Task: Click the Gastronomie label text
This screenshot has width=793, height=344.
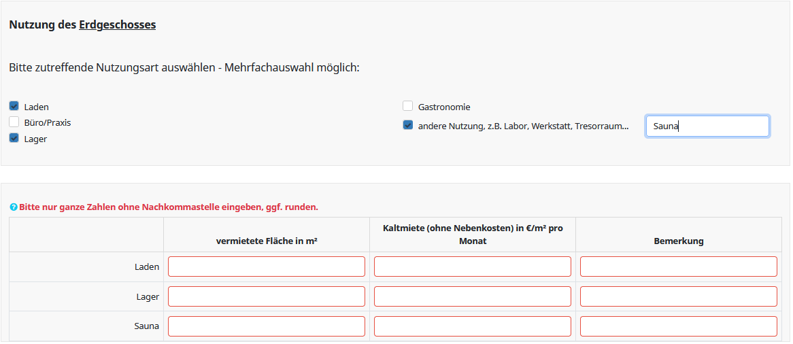Action: click(x=444, y=107)
